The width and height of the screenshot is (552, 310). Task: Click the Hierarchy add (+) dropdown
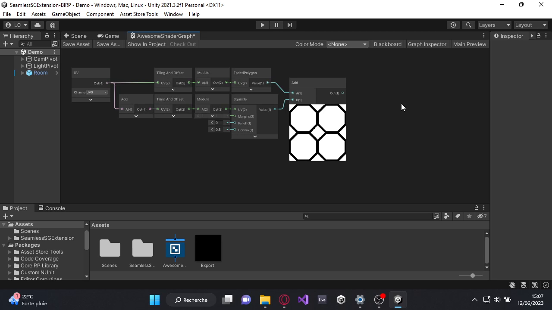point(7,44)
